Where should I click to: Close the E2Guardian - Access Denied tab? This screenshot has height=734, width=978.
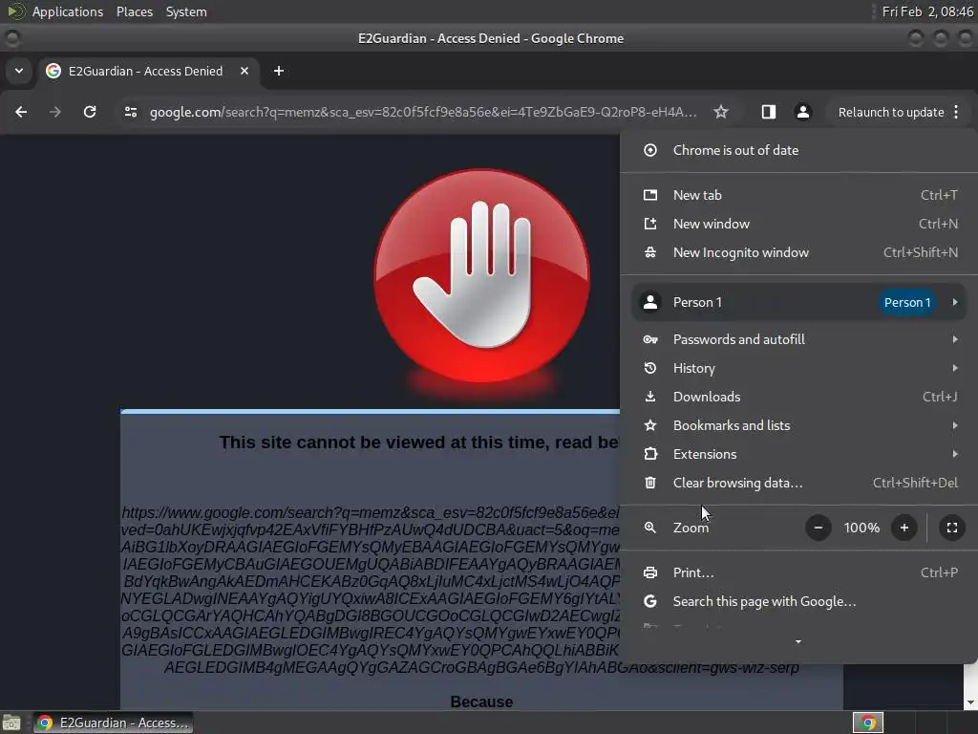point(244,71)
